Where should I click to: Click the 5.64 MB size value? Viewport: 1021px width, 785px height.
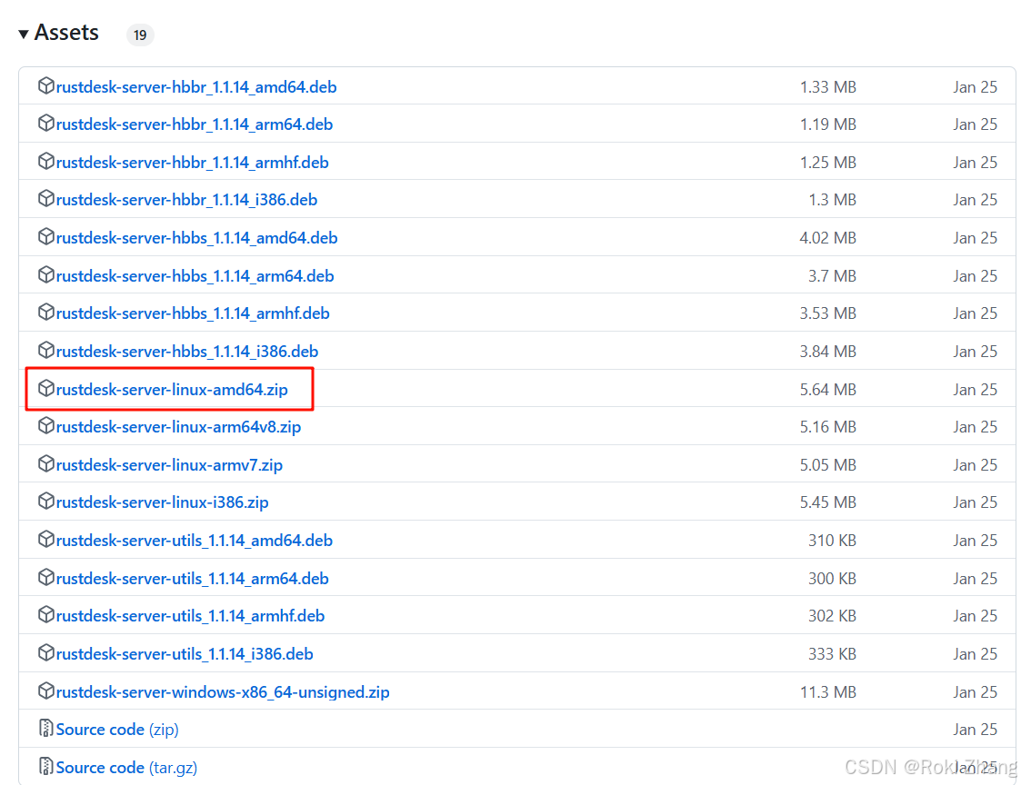[827, 390]
